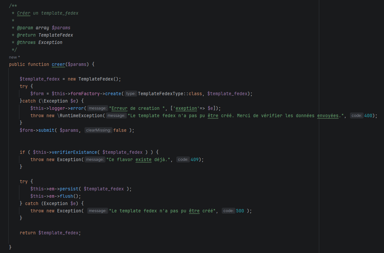Click the return $template_fedex statement
Screen dimensions: 384x253
tap(50, 233)
